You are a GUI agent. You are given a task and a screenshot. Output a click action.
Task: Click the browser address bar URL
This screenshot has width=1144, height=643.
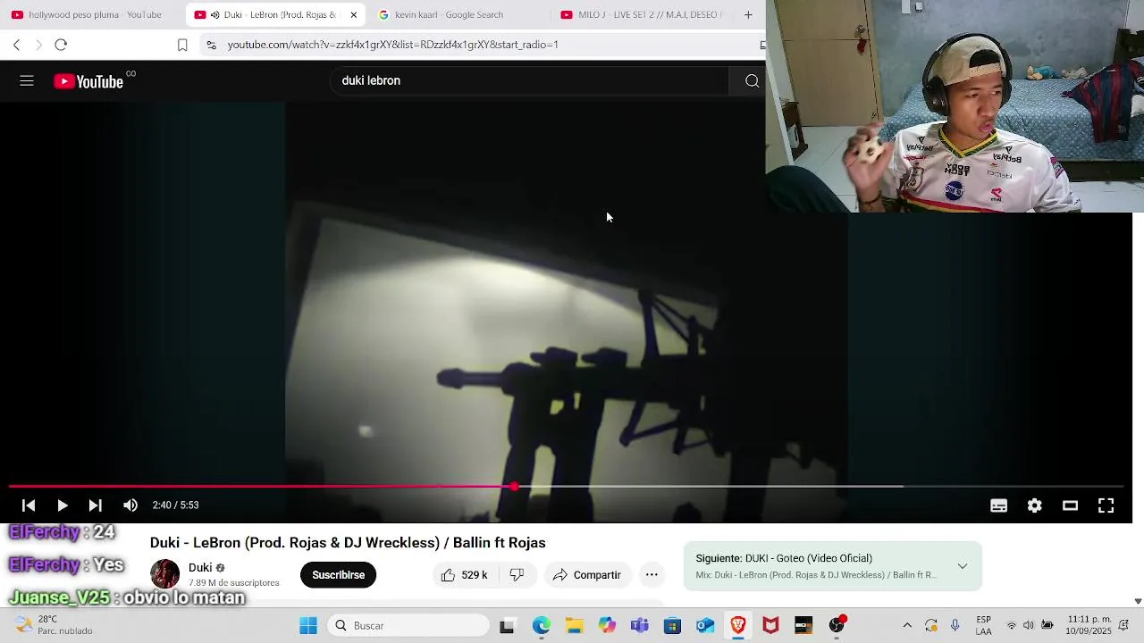(393, 45)
